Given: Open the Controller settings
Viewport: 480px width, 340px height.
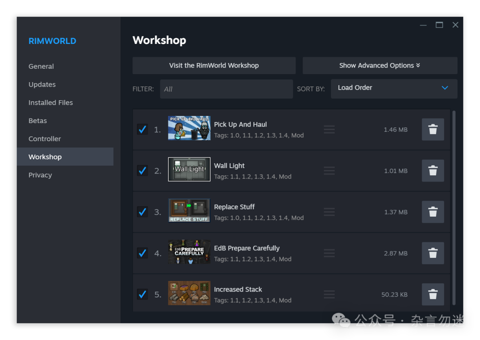Looking at the screenshot, I should coord(45,139).
